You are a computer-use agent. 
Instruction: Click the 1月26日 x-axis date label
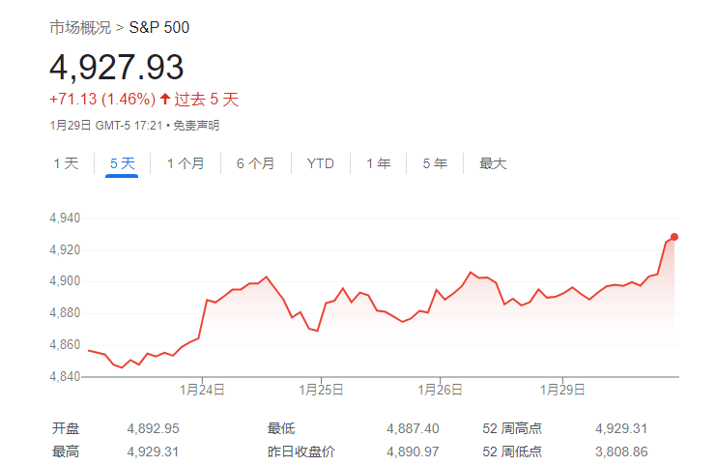point(440,390)
